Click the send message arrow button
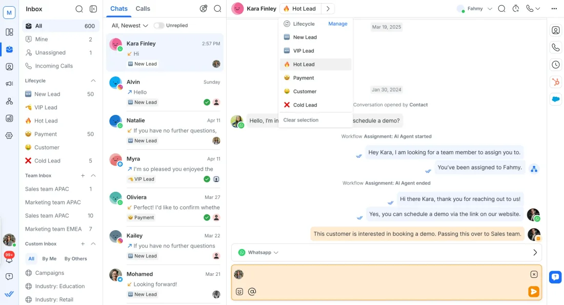Viewport: 564px width, 305px height. (534, 292)
